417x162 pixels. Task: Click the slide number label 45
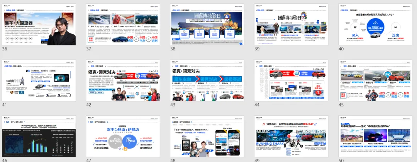[341, 105]
